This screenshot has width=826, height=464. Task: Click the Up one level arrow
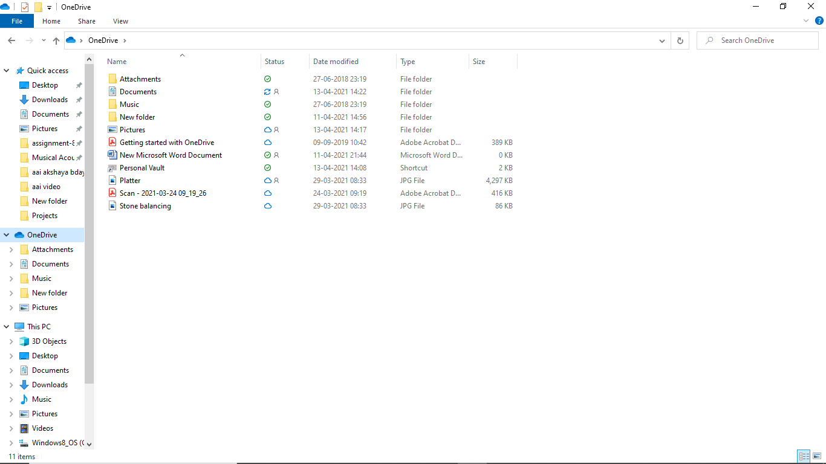[x=56, y=40]
